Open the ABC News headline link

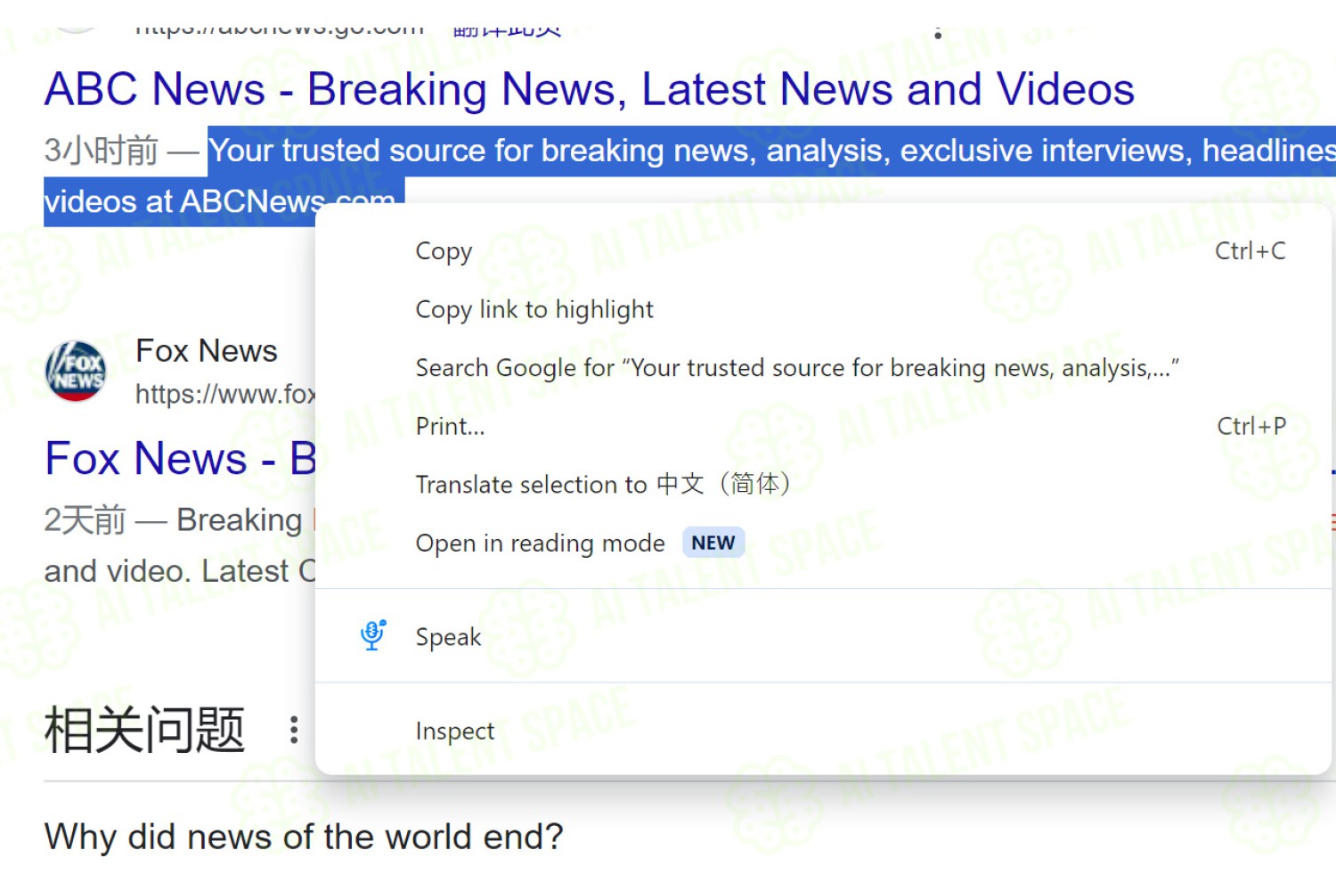point(590,89)
